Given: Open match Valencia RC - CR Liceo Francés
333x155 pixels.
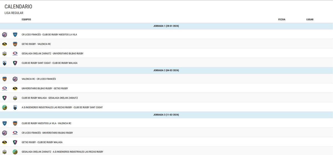Looking at the screenshot, I should (x=39, y=79).
